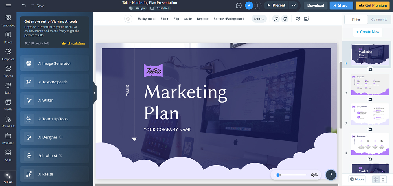Select Remove Background in the toolbar
393x186 pixels.
228,19
